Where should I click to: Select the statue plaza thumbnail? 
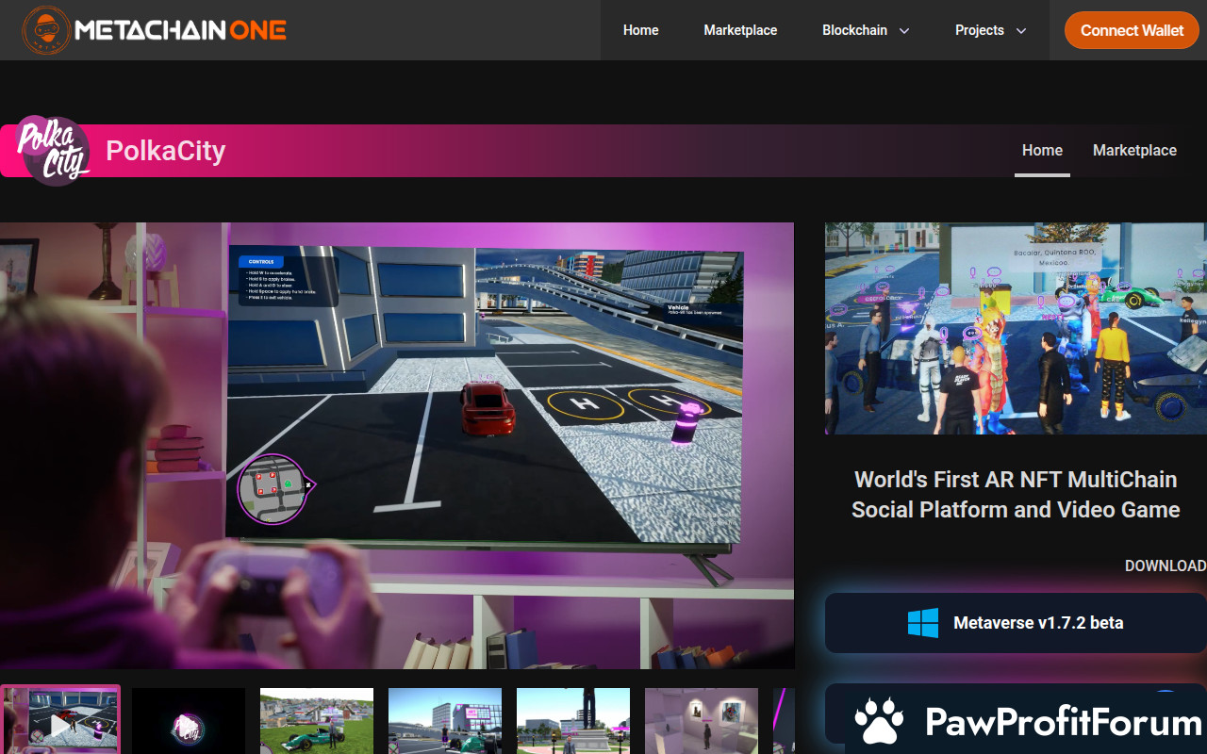[573, 721]
